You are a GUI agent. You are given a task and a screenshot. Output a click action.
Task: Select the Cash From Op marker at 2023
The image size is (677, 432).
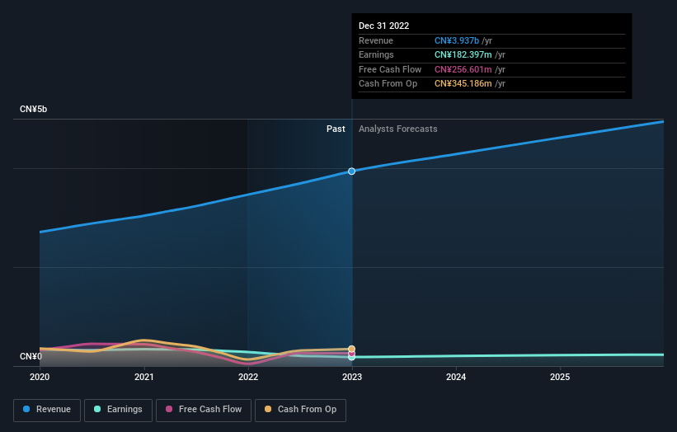352,349
